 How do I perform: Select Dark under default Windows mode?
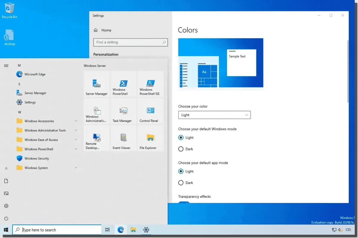click(x=181, y=149)
